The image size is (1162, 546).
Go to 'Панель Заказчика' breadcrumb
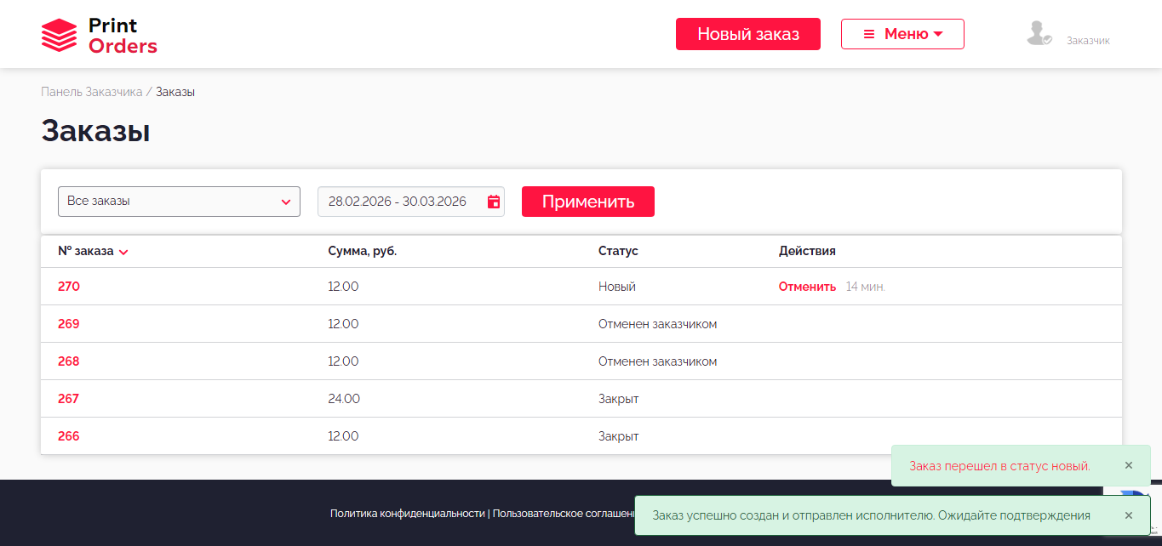coord(91,92)
